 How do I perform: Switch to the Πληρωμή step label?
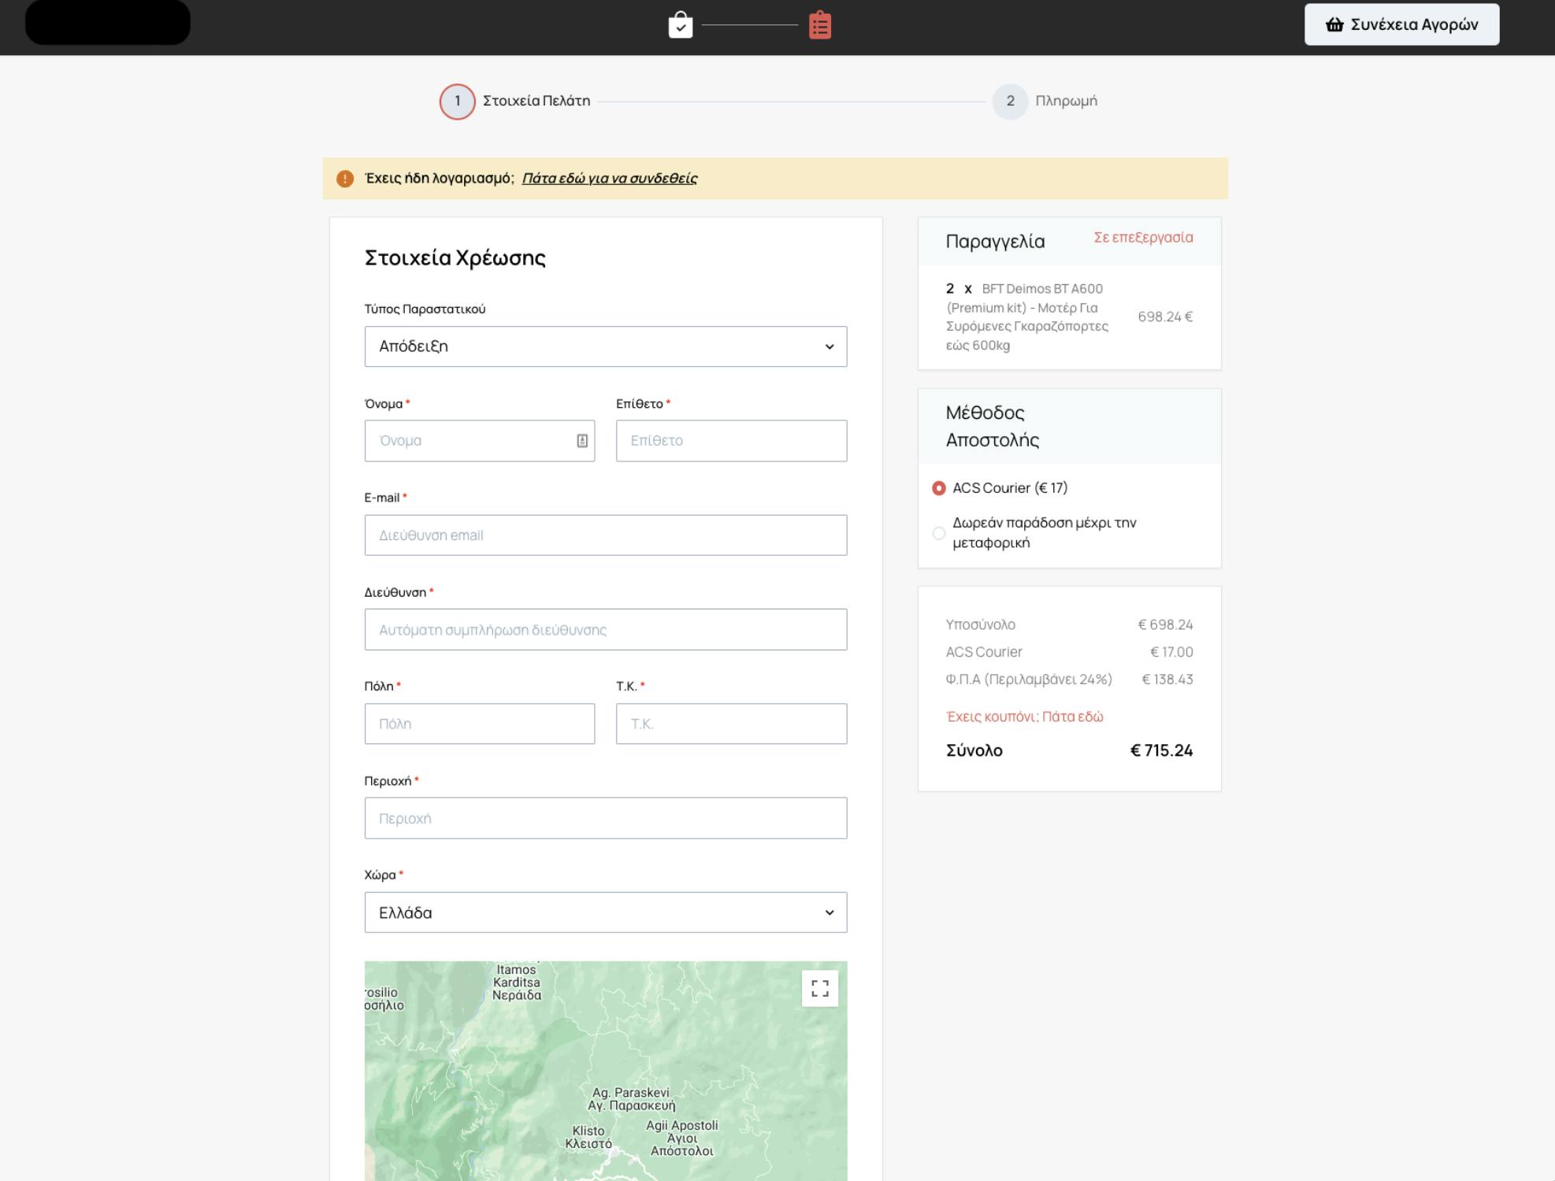[1066, 101]
